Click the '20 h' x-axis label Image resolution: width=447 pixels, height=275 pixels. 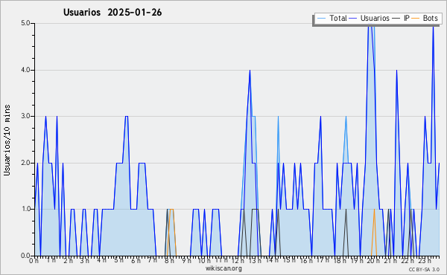(373, 261)
